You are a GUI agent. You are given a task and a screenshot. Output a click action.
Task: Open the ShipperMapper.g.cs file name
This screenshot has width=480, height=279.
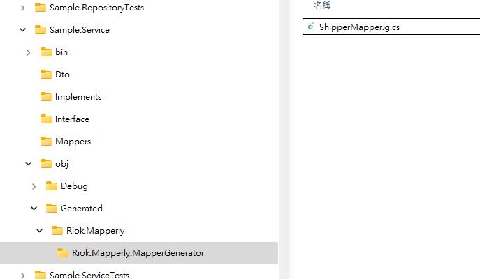click(359, 27)
